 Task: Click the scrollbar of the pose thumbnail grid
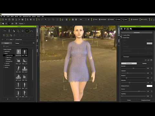(33, 64)
